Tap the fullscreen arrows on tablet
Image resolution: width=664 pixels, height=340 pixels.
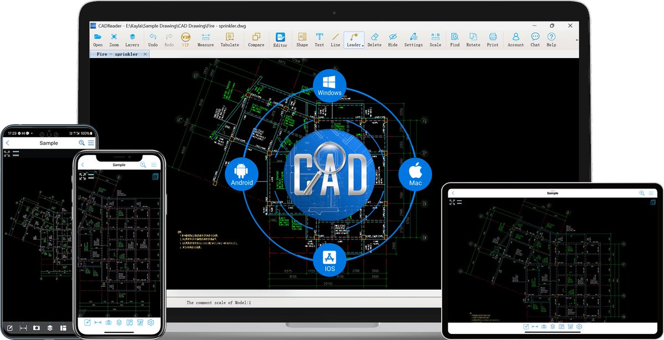[x=453, y=202]
